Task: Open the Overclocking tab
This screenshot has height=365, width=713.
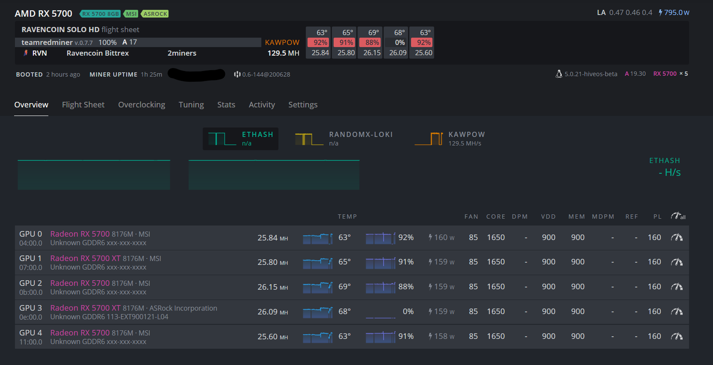Action: (142, 105)
